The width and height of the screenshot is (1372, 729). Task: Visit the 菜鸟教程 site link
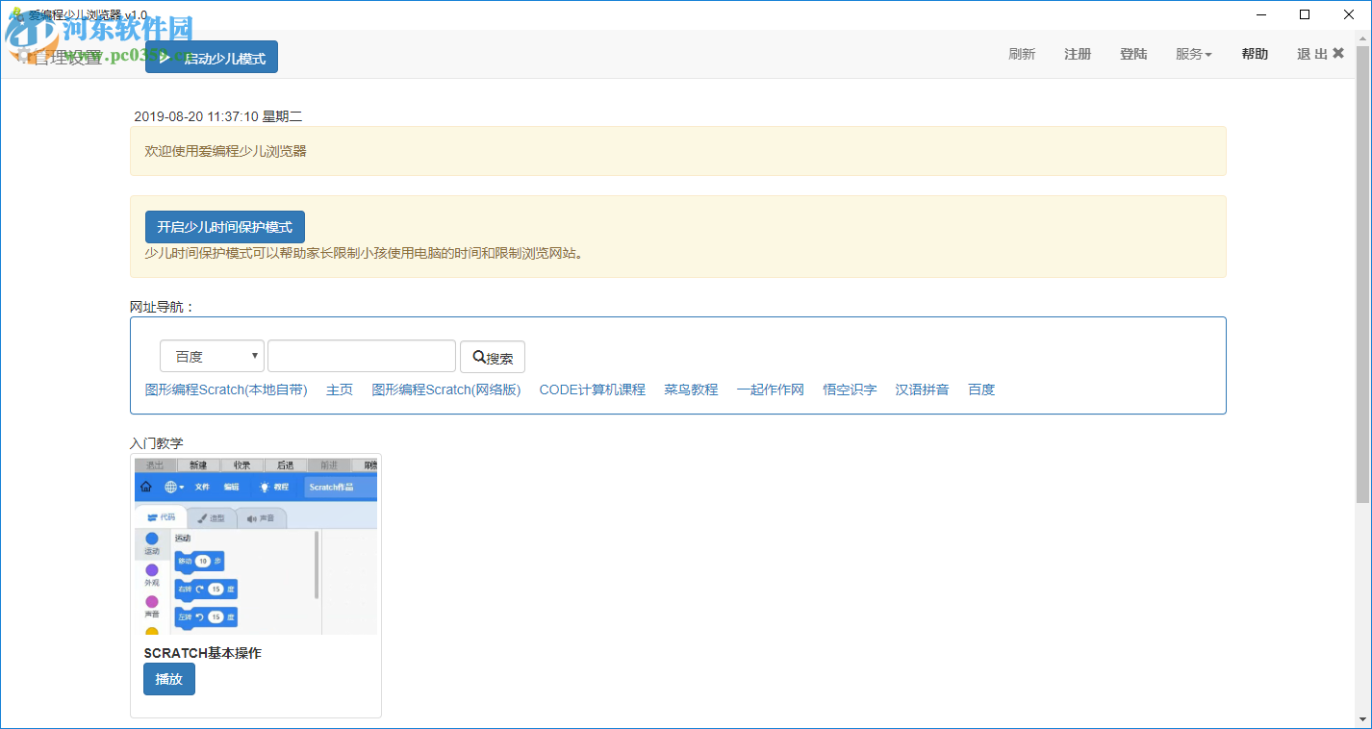pos(691,390)
